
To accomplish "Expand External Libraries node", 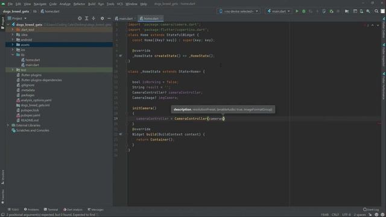I will coord(8,125).
